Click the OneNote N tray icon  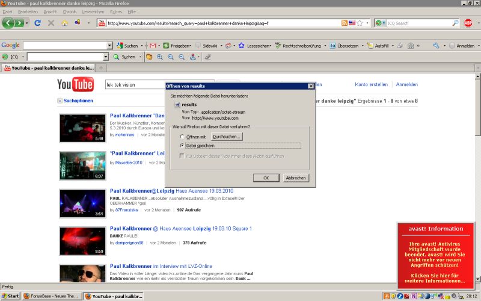pyautogui.click(x=414, y=296)
